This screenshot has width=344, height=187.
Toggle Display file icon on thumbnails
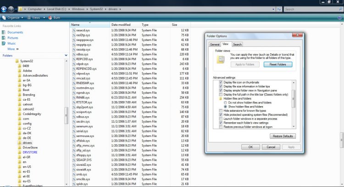(221, 82)
